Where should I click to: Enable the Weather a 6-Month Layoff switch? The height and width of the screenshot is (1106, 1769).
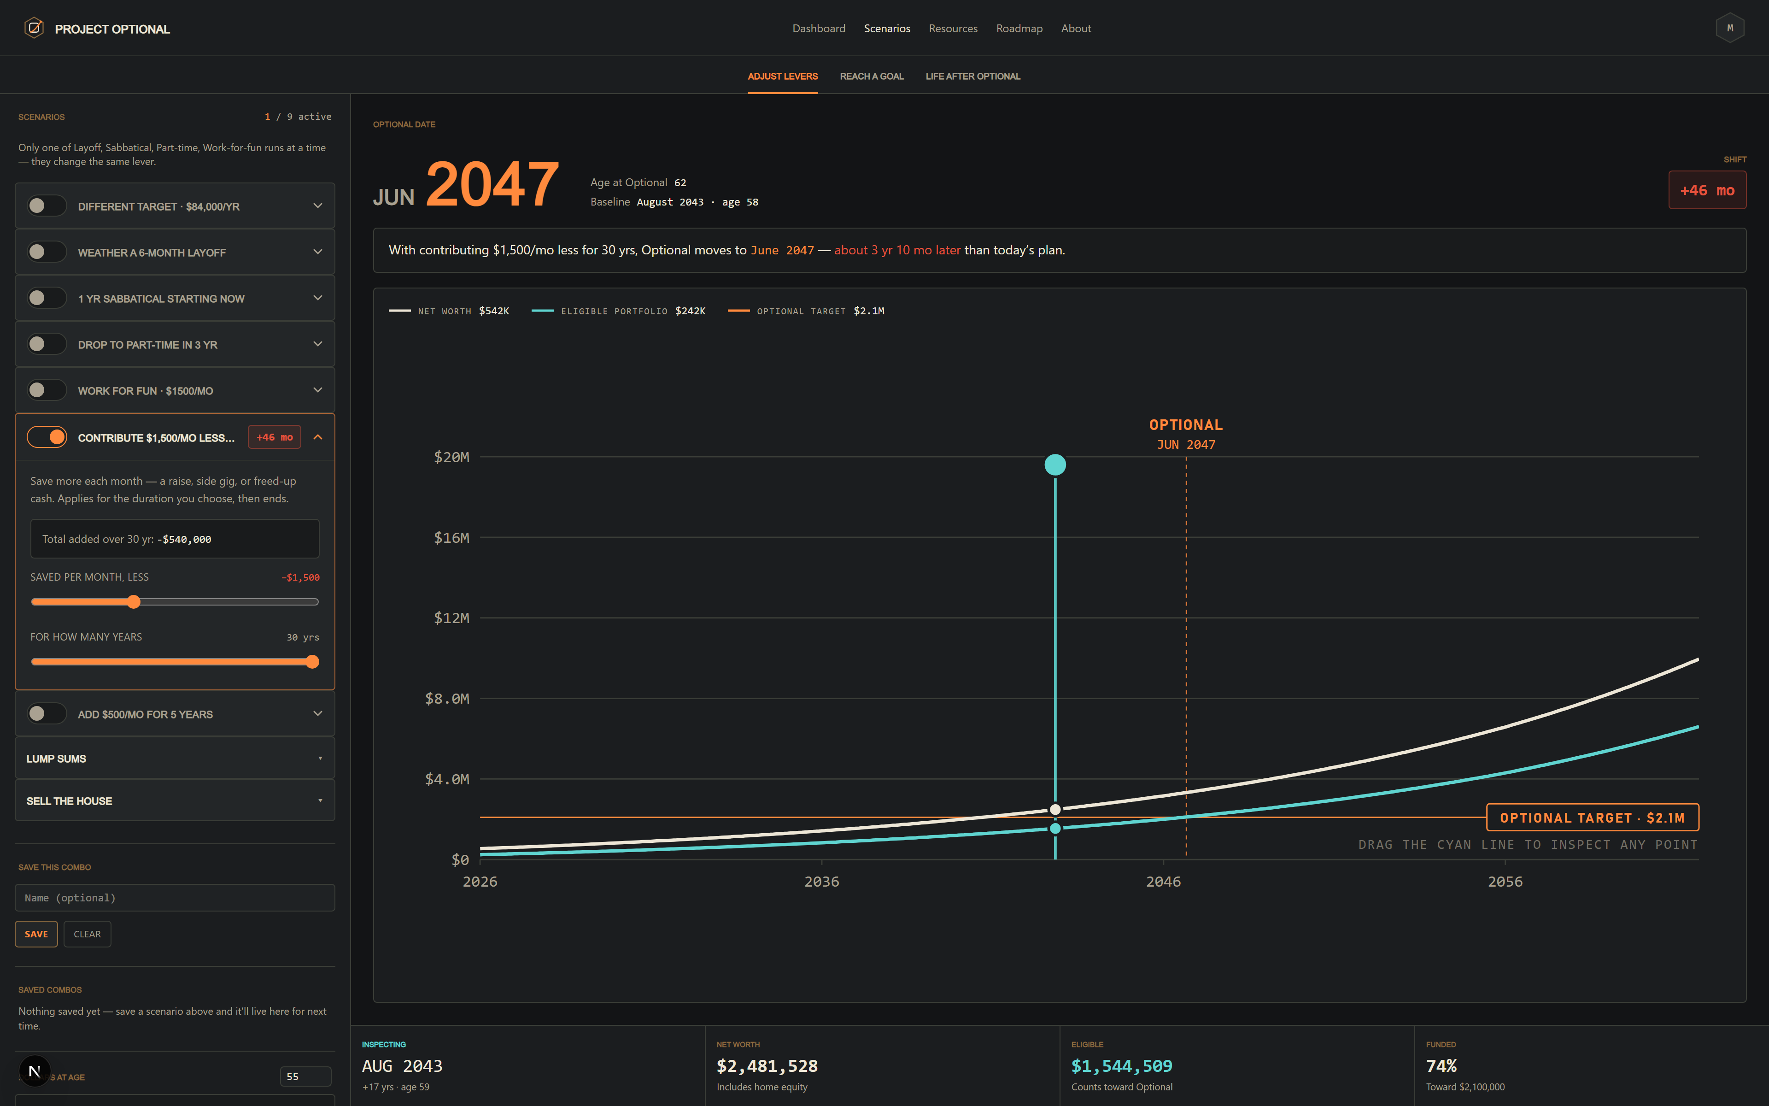(x=47, y=253)
